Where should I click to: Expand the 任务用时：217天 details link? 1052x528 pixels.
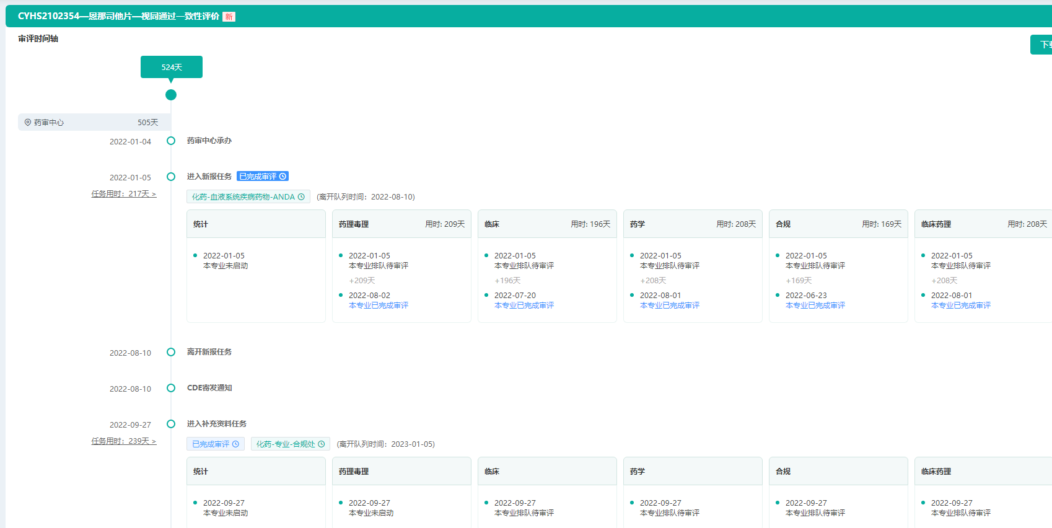(123, 194)
